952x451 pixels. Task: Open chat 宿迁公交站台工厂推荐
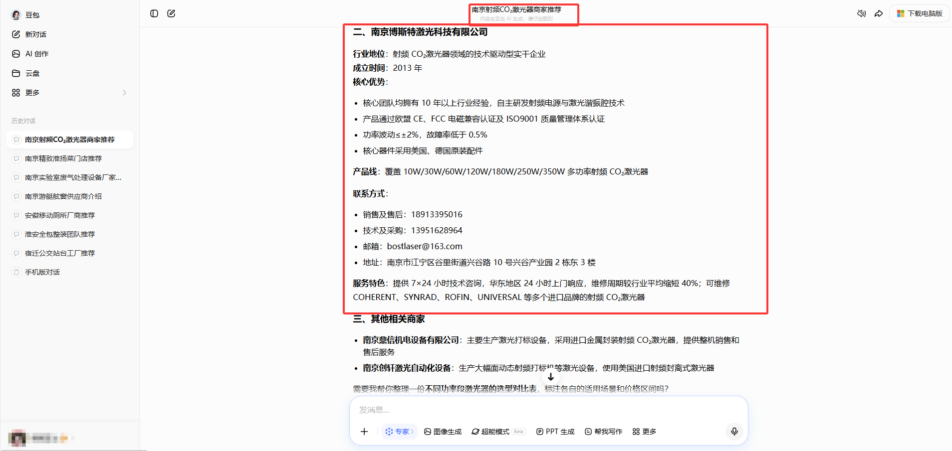[70, 253]
